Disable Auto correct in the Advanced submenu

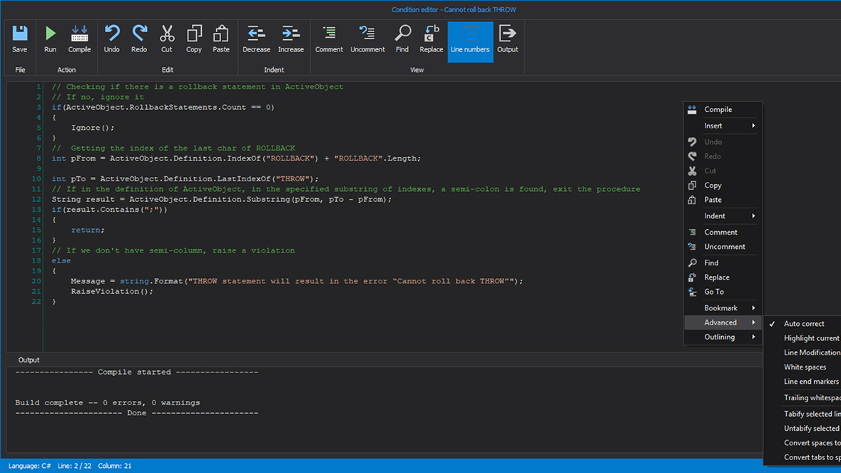coord(800,323)
